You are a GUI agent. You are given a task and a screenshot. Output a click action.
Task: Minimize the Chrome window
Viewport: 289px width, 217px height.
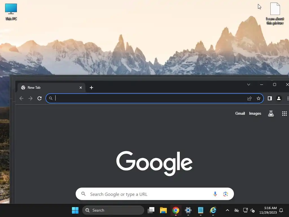click(262, 84)
